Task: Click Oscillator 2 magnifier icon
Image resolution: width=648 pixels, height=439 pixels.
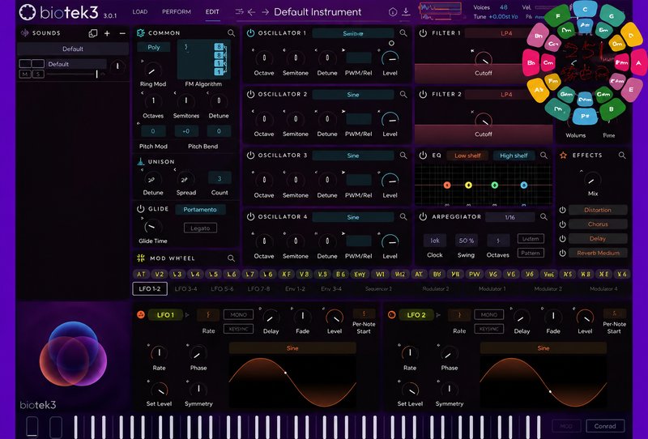Action: (x=403, y=94)
